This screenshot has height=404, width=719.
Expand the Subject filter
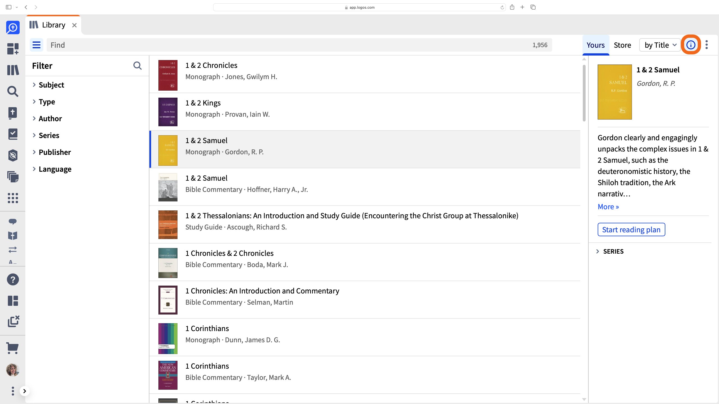click(48, 85)
